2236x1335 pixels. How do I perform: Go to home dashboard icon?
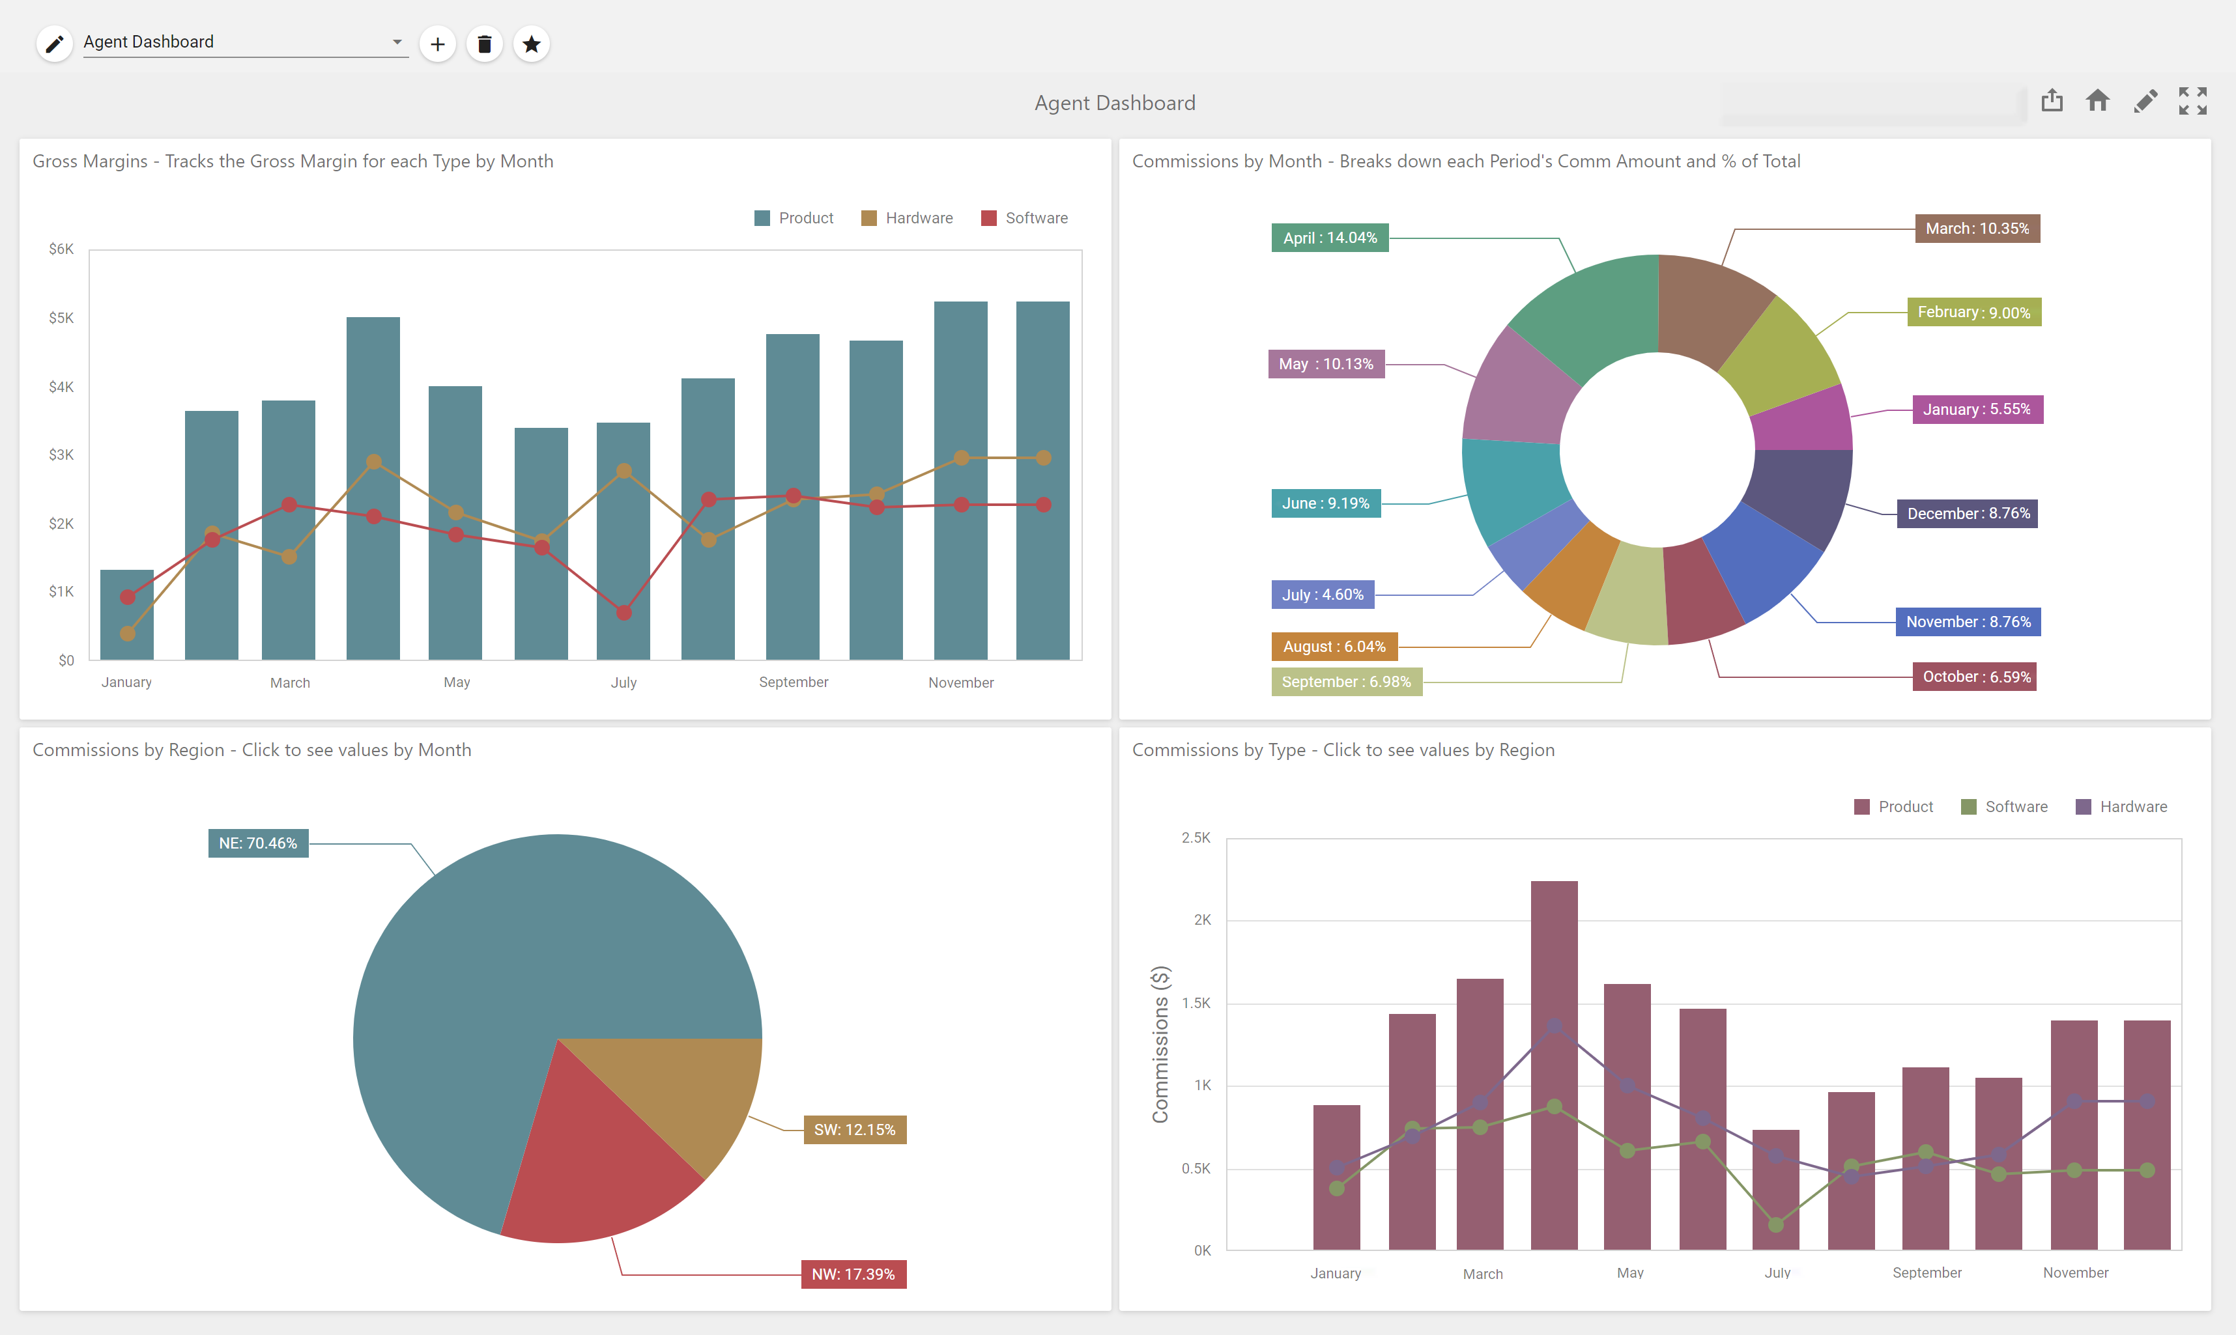[x=2097, y=100]
